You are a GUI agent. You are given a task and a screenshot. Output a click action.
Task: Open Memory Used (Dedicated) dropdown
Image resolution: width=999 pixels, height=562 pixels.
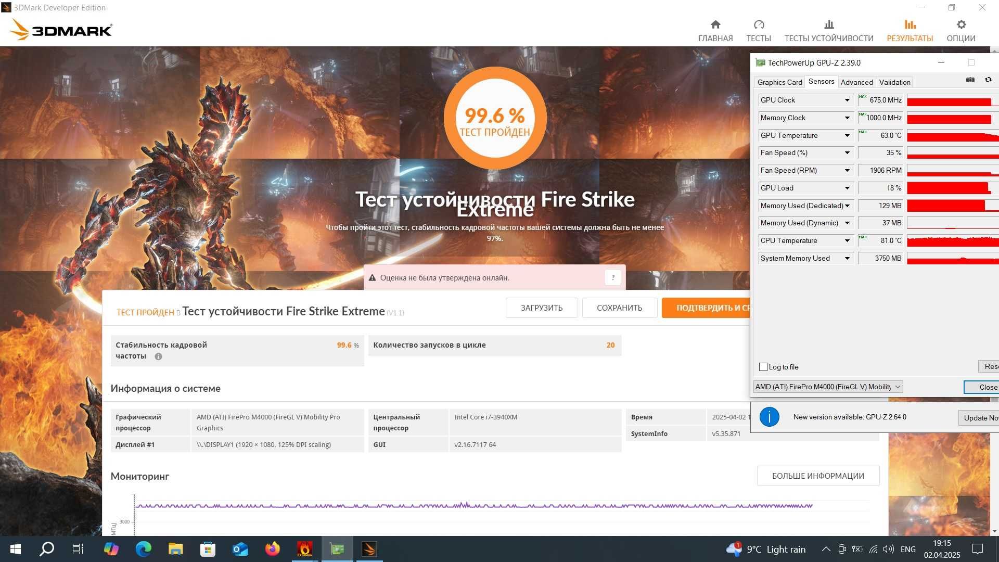click(847, 206)
